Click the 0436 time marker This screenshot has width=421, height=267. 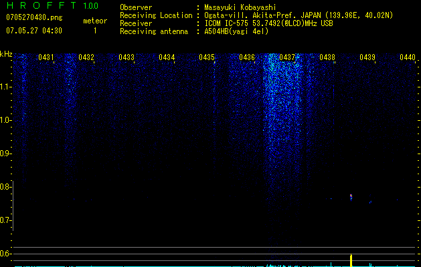(247, 57)
